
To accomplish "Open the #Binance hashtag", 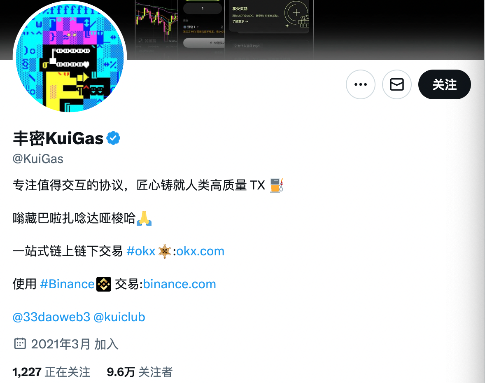I will pyautogui.click(x=67, y=284).
